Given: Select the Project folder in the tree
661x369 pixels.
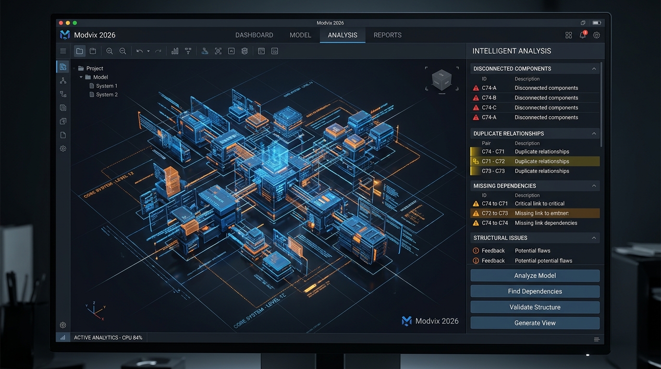Looking at the screenshot, I should pyautogui.click(x=91, y=68).
